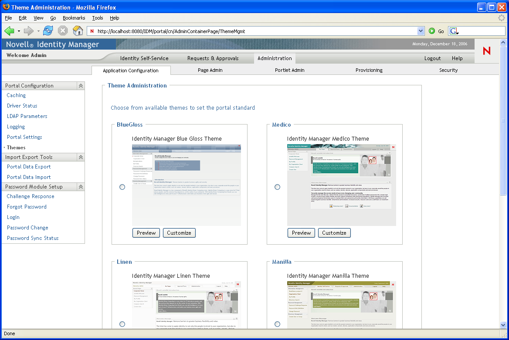Open the Security subtab

[448, 70]
